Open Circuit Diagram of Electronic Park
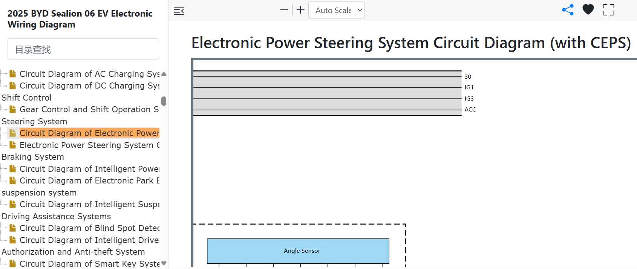Viewport: 637px width, 269px height. (90, 180)
